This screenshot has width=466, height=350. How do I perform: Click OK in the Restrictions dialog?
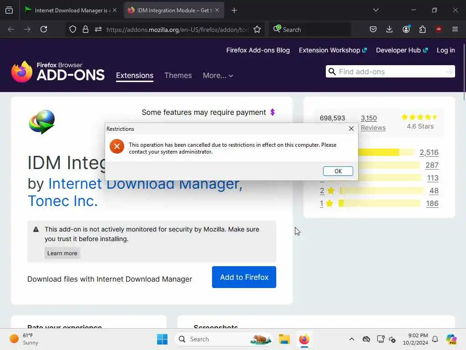338,171
